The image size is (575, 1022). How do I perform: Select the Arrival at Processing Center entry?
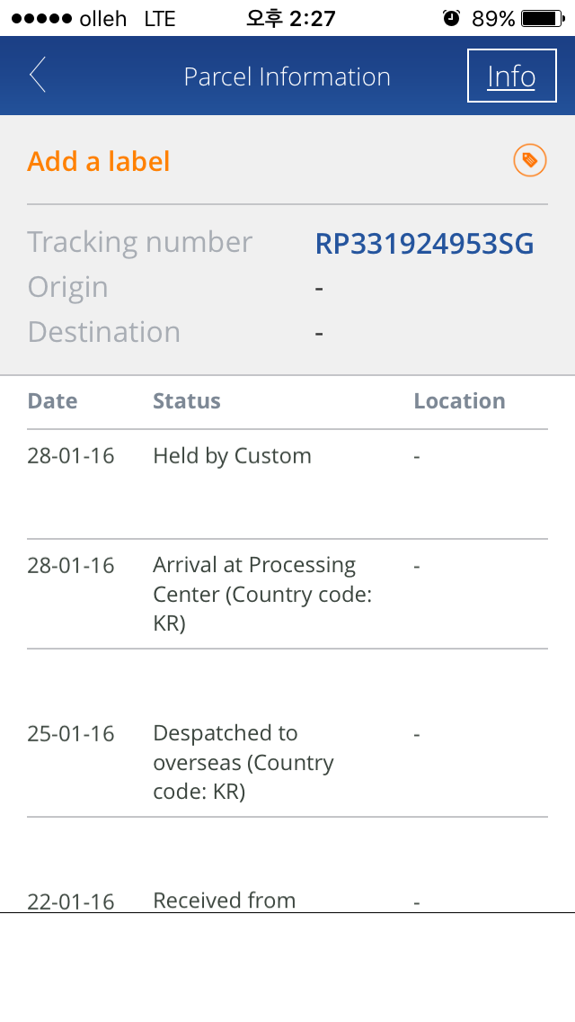[x=262, y=594]
